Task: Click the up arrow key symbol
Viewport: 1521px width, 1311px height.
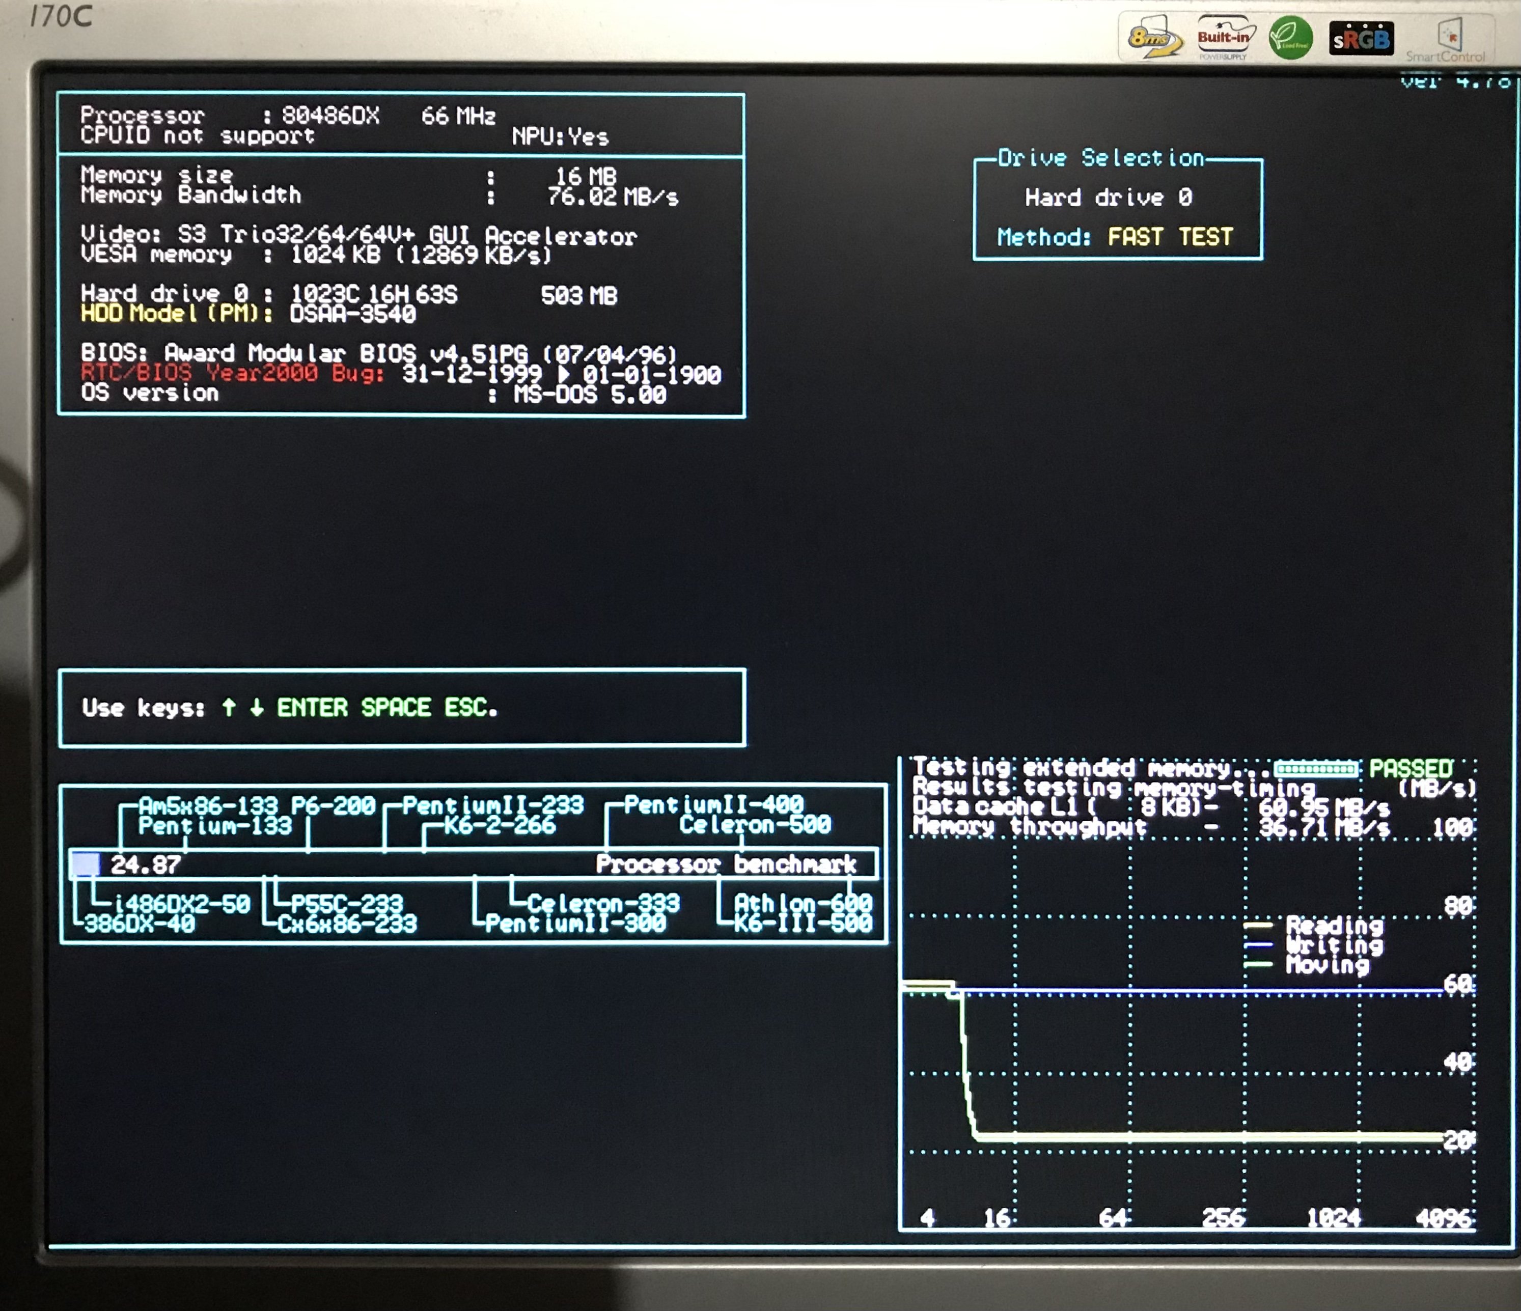Action: [229, 708]
